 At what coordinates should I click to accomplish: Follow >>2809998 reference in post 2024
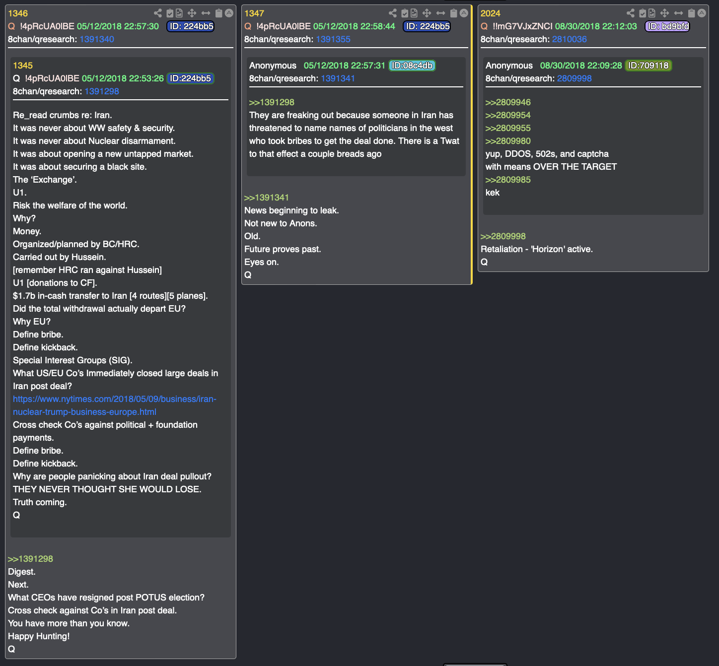pyautogui.click(x=503, y=236)
